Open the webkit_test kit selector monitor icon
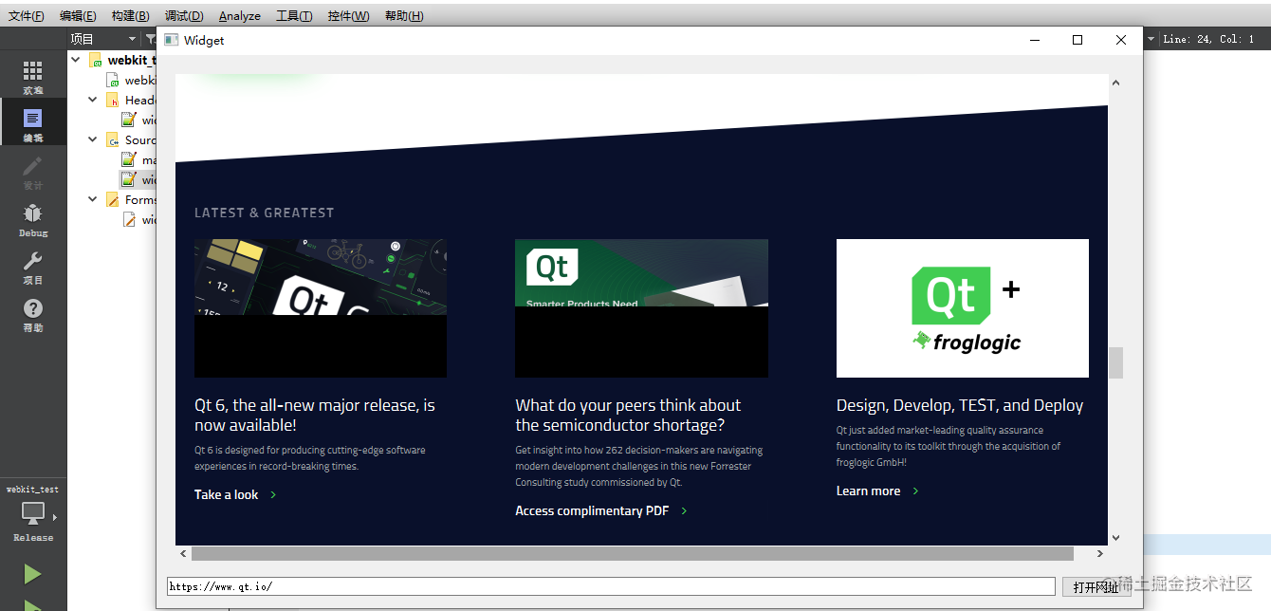Viewport: 1271px width, 611px height. [32, 513]
